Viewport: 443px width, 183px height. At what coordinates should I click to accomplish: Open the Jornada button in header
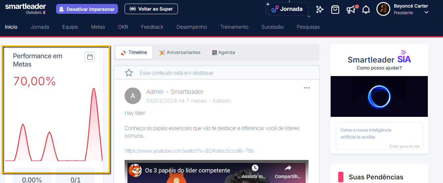coord(287,9)
